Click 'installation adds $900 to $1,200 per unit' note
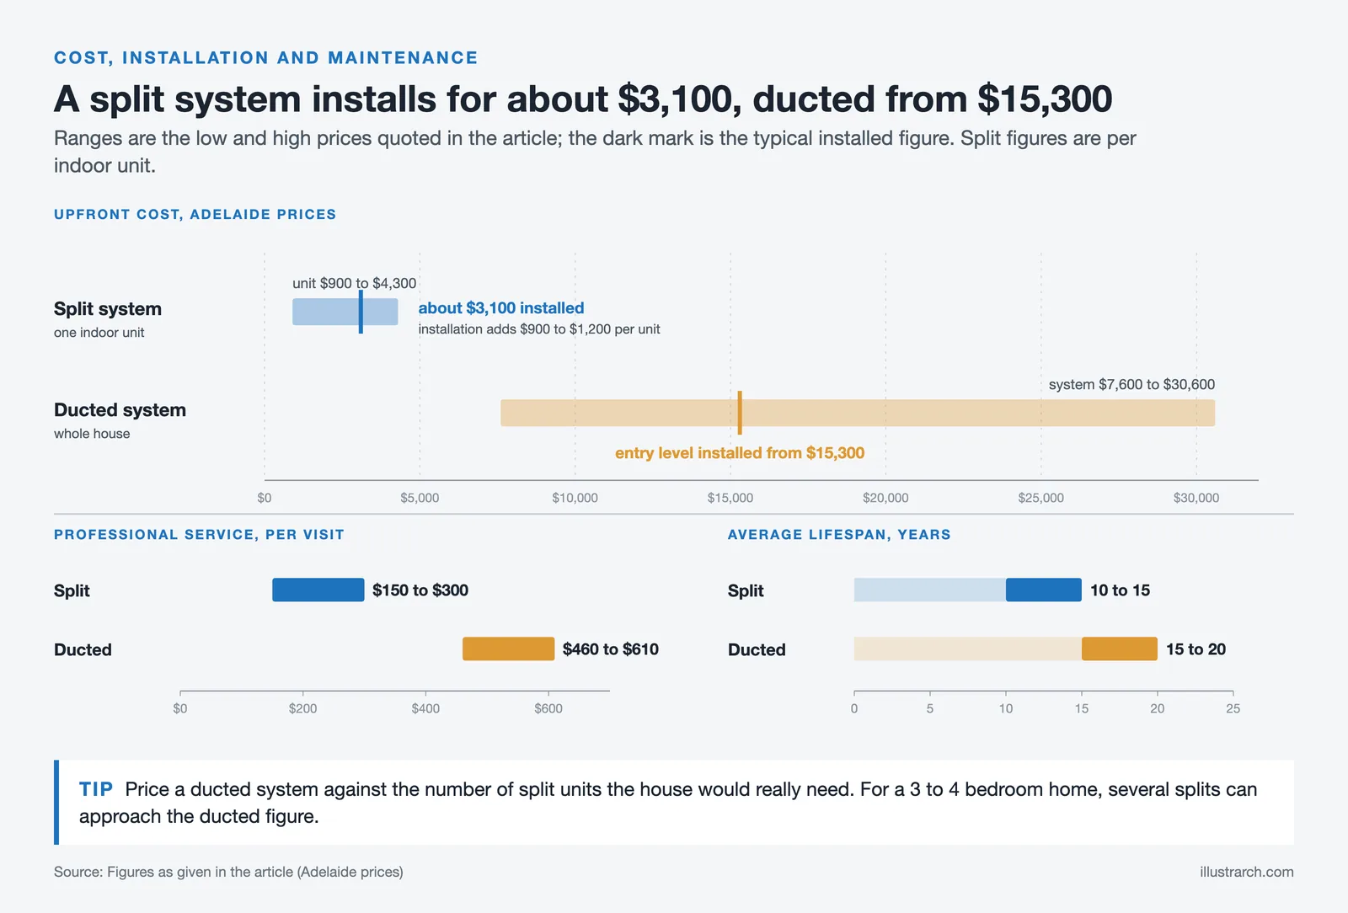Image resolution: width=1348 pixels, height=913 pixels. pos(539,329)
